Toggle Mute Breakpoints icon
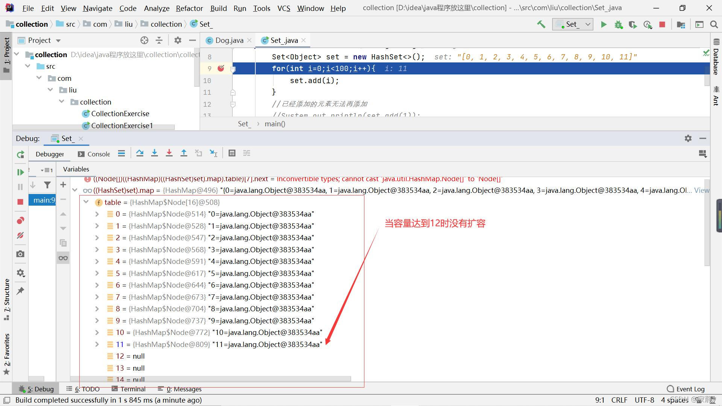This screenshot has width=722, height=406. (20, 235)
